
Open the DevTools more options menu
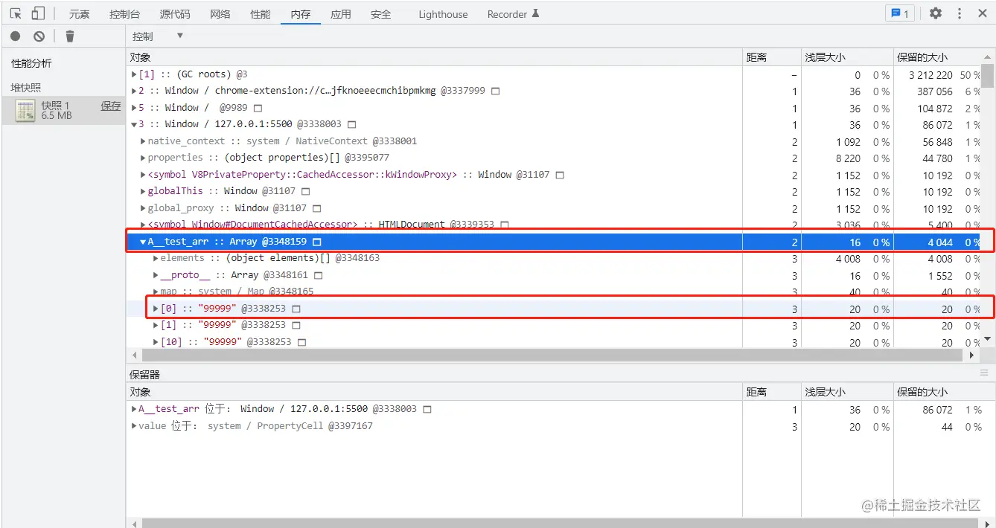tap(960, 13)
